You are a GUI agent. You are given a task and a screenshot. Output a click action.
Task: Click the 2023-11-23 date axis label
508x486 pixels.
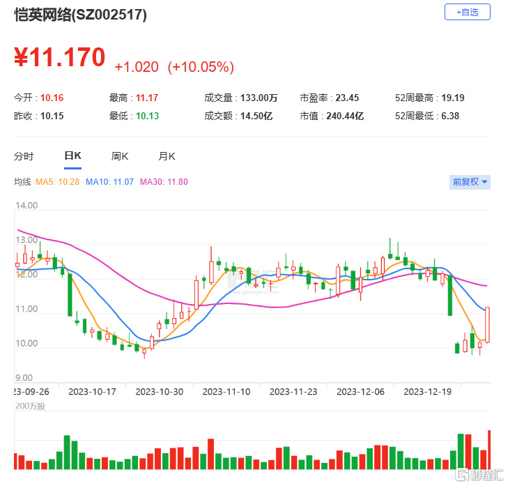click(293, 392)
